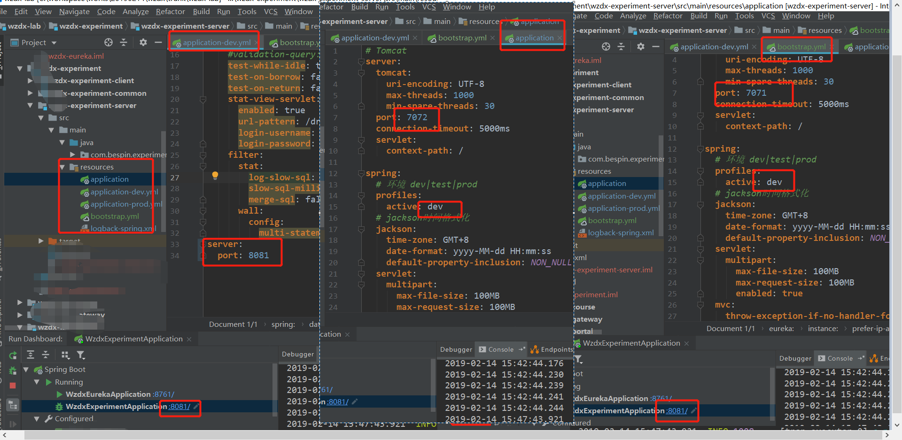Click the rerun icon in Run Dashboard
Screen dimensions: 902x440
coord(13,355)
